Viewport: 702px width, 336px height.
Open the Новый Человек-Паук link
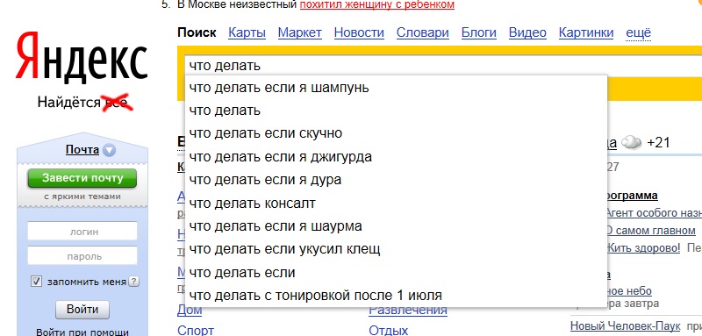coord(625,326)
